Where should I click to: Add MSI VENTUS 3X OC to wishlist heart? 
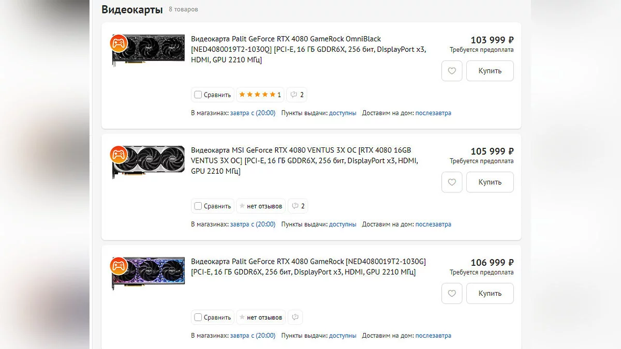[452, 182]
